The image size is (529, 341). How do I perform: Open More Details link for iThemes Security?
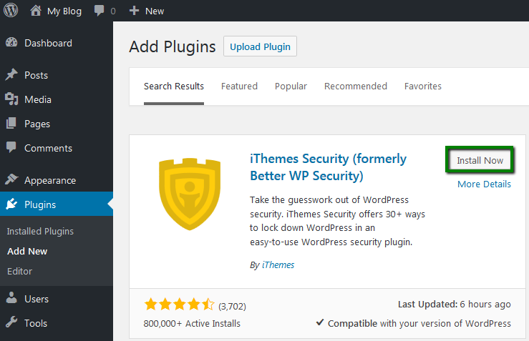(x=484, y=184)
